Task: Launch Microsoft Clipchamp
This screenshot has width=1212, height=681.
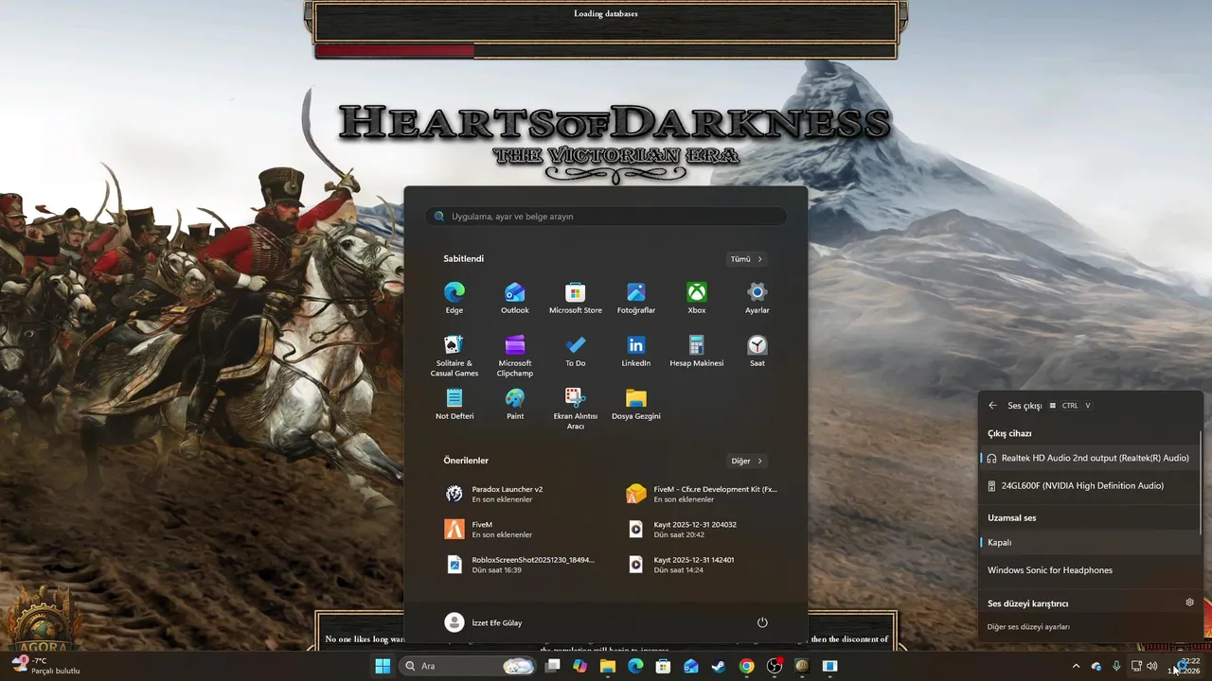Action: (515, 356)
